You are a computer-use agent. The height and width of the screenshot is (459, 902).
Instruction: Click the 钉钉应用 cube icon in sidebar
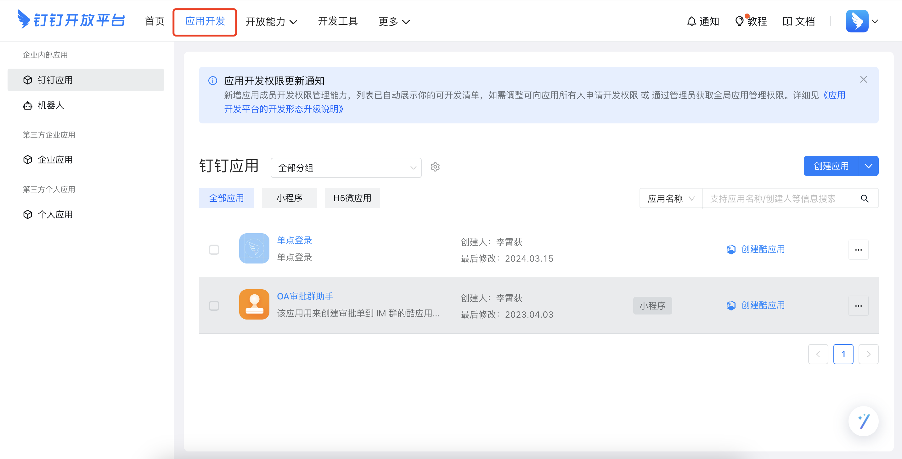click(x=28, y=80)
